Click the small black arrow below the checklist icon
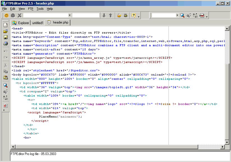Image resolution: width=231 pixels, height=162 pixels. (4, 110)
